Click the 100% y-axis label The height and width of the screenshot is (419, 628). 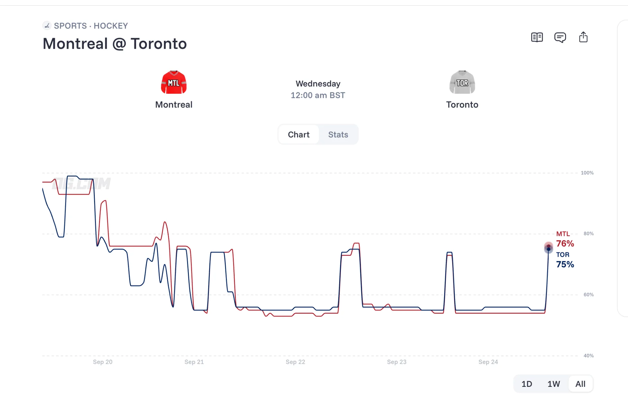pos(587,173)
